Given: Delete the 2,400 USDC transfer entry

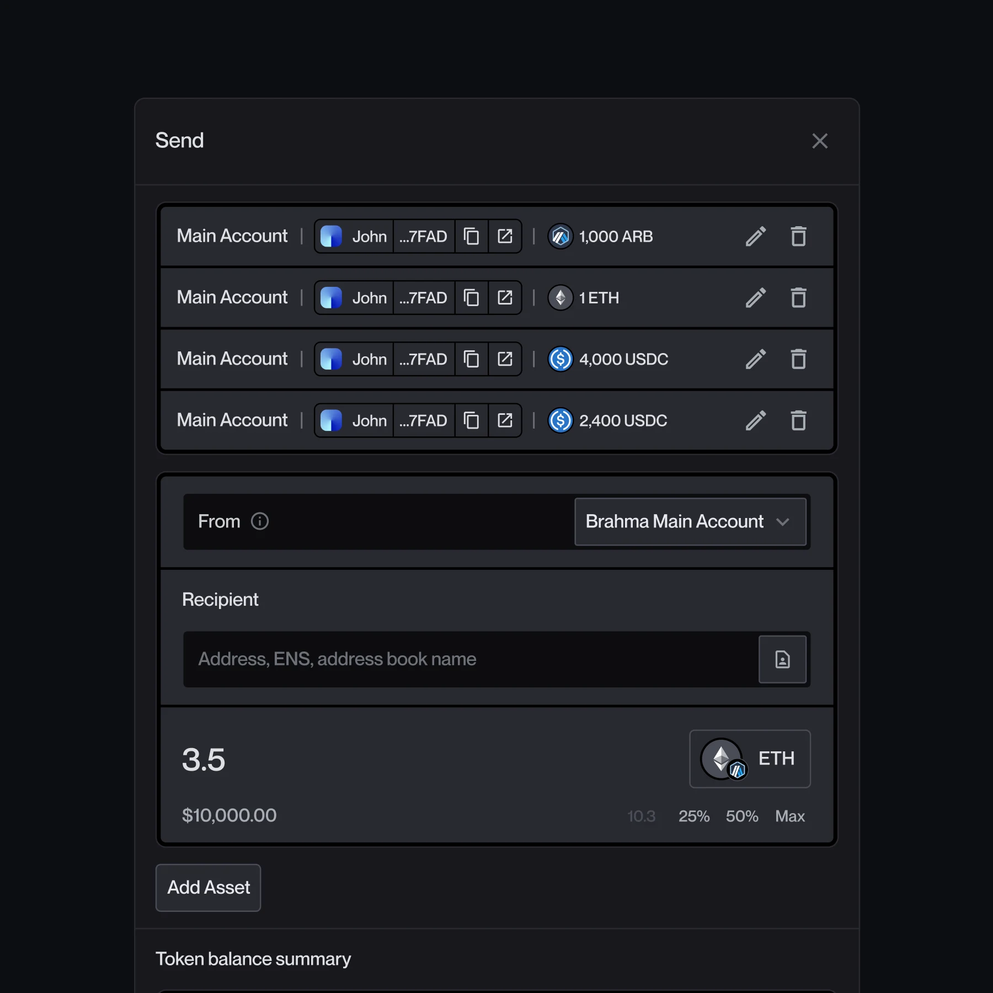Looking at the screenshot, I should [798, 420].
